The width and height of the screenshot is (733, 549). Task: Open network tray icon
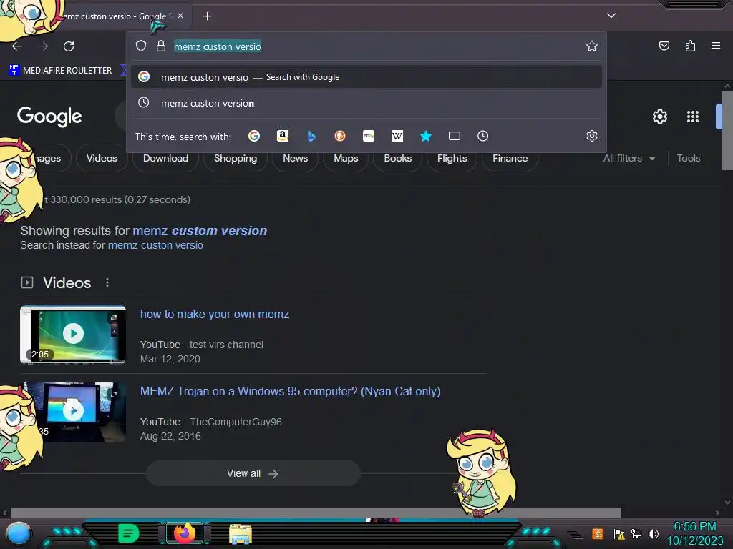point(636,533)
